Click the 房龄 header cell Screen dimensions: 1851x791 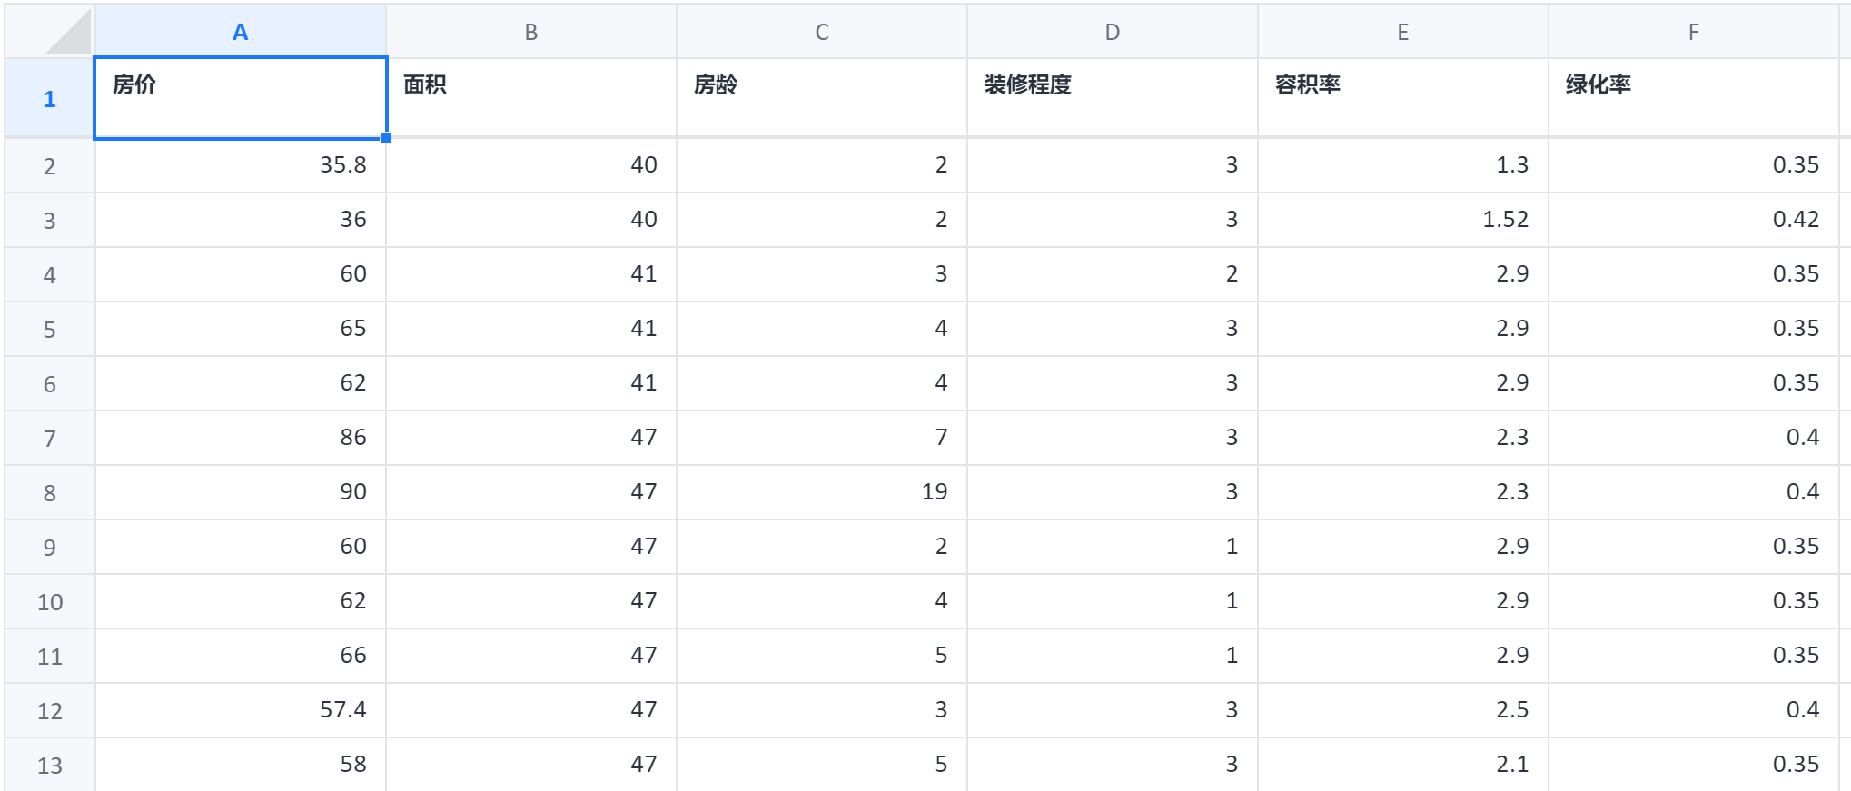pos(821,98)
